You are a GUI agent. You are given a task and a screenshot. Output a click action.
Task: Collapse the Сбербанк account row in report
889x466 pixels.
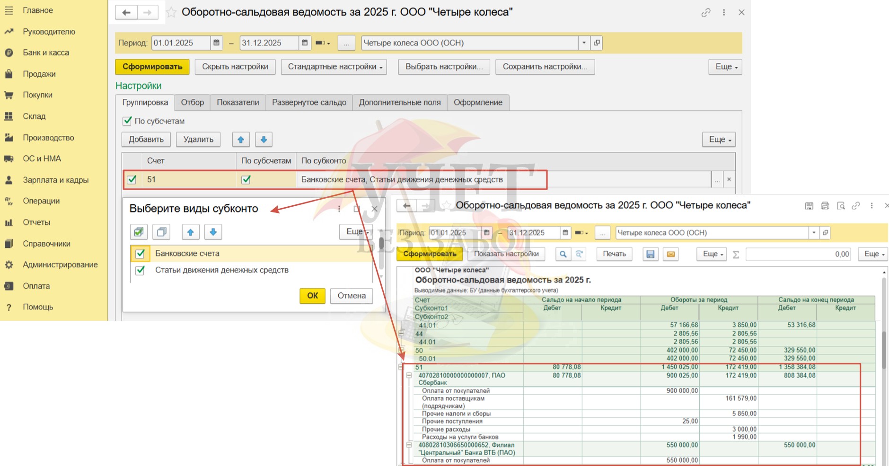[409, 375]
